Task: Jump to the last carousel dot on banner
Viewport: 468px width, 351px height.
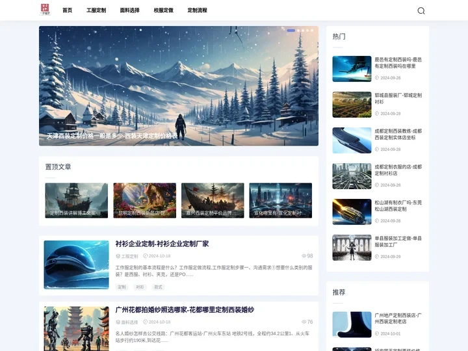Action: [x=312, y=31]
